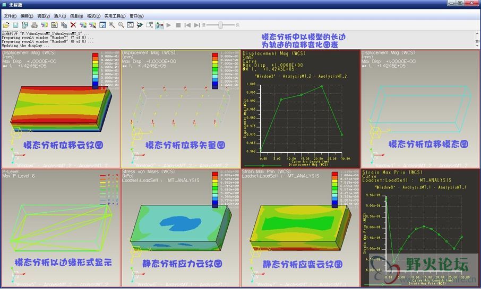Click the message log scroll-up arrow

[x=477, y=33]
